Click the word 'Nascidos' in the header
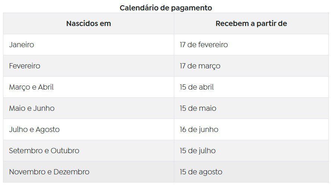 (82, 23)
